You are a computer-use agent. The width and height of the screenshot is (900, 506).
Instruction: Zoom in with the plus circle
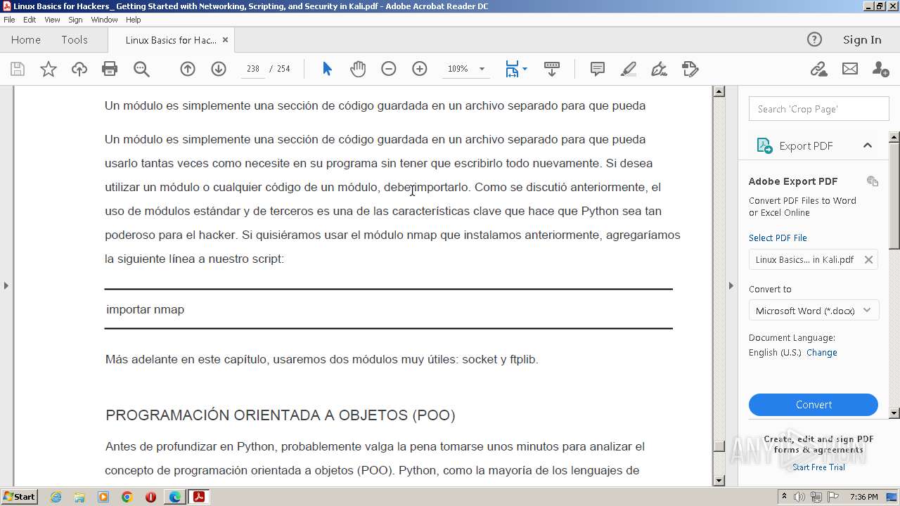420,69
